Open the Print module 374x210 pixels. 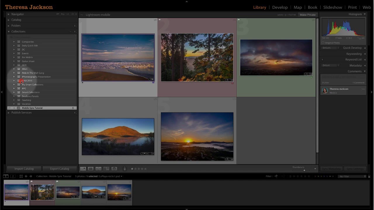[x=352, y=7]
